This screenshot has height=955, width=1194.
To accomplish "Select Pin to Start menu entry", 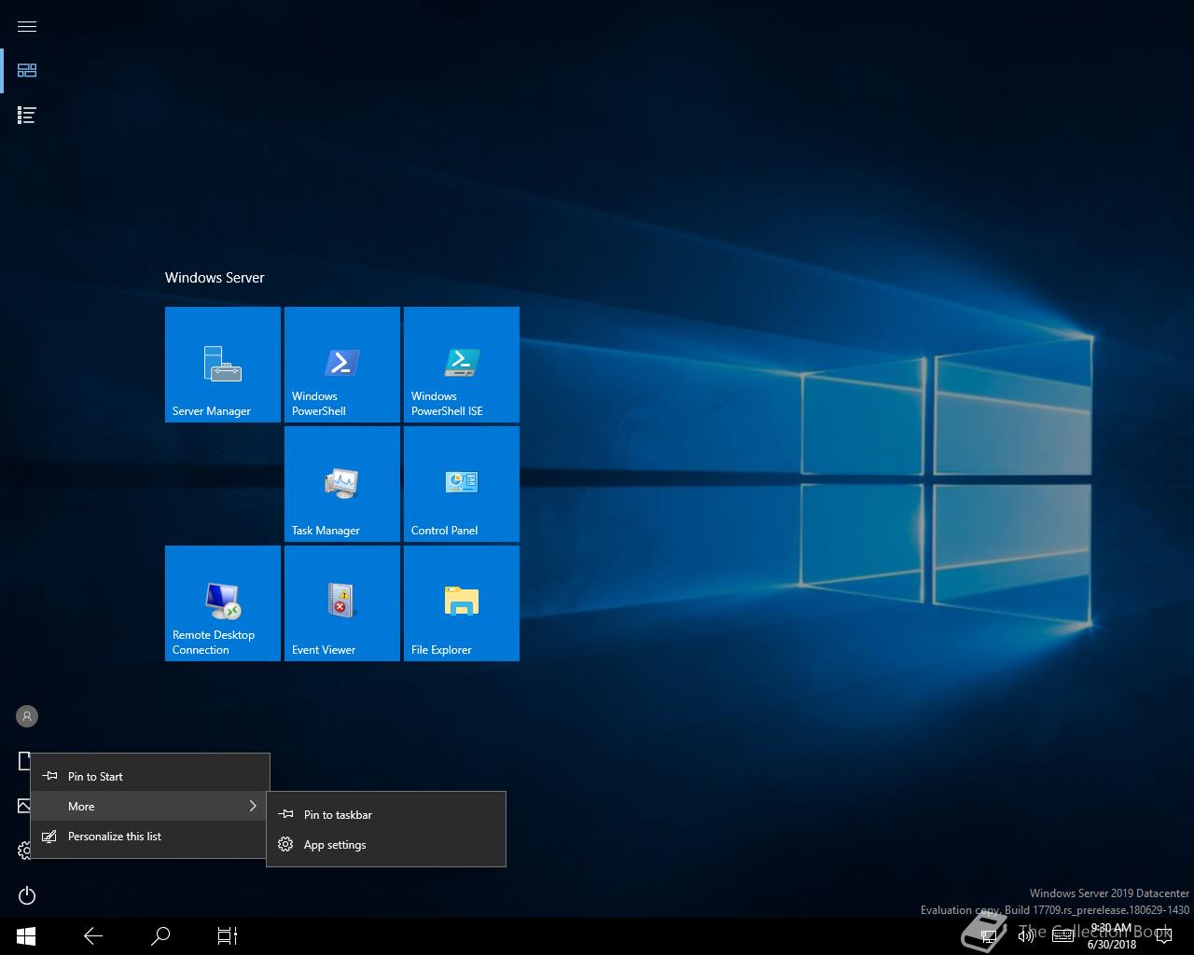I will pos(95,776).
